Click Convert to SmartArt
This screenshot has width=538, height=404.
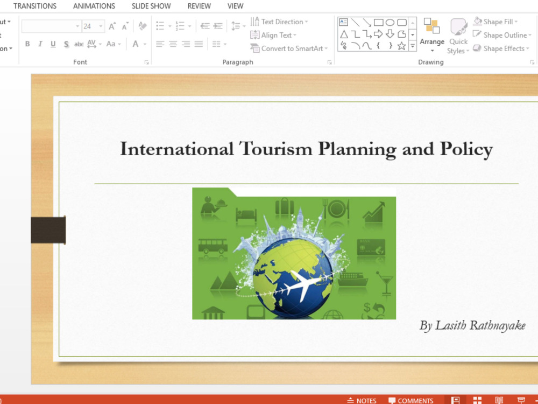[289, 48]
